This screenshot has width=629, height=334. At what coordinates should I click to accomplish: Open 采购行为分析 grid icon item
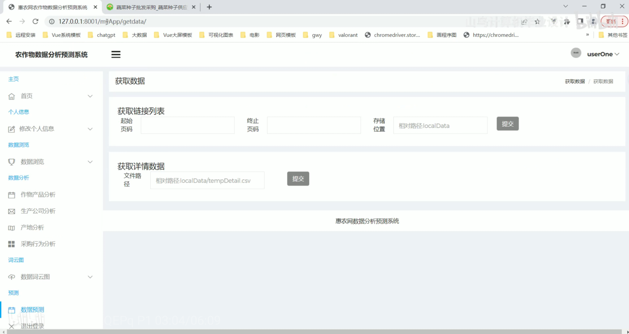[11, 244]
